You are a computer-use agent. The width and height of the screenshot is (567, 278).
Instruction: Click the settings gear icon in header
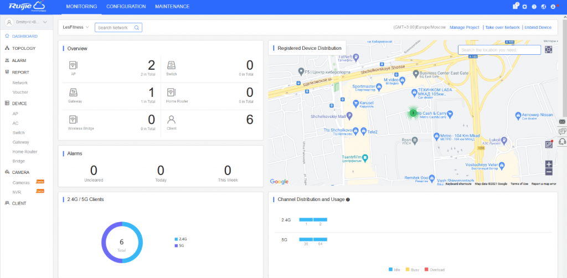525,7
